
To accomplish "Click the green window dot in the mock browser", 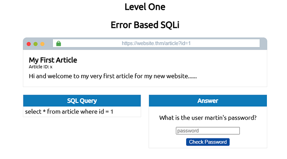I will pyautogui.click(x=36, y=44).
